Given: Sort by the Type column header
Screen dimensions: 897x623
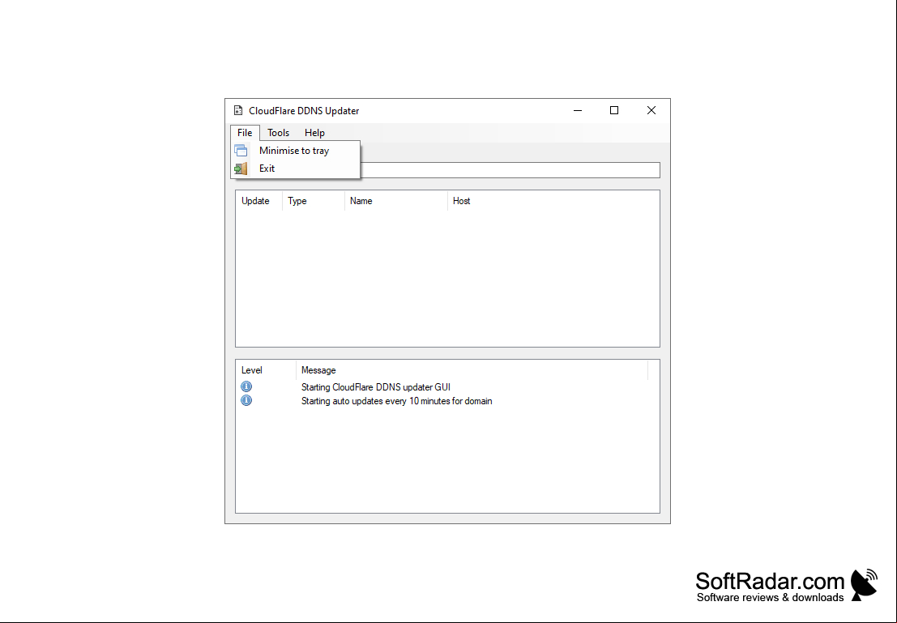Looking at the screenshot, I should (x=314, y=201).
